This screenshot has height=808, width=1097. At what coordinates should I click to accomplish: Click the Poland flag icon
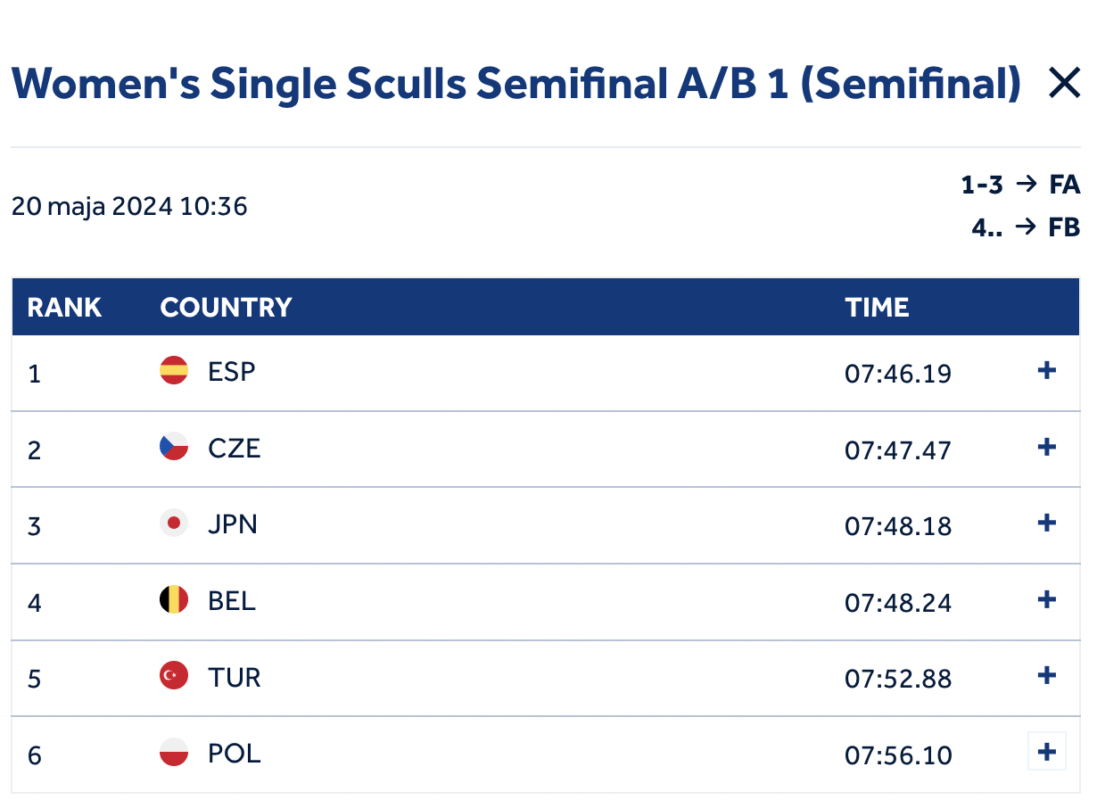click(174, 754)
